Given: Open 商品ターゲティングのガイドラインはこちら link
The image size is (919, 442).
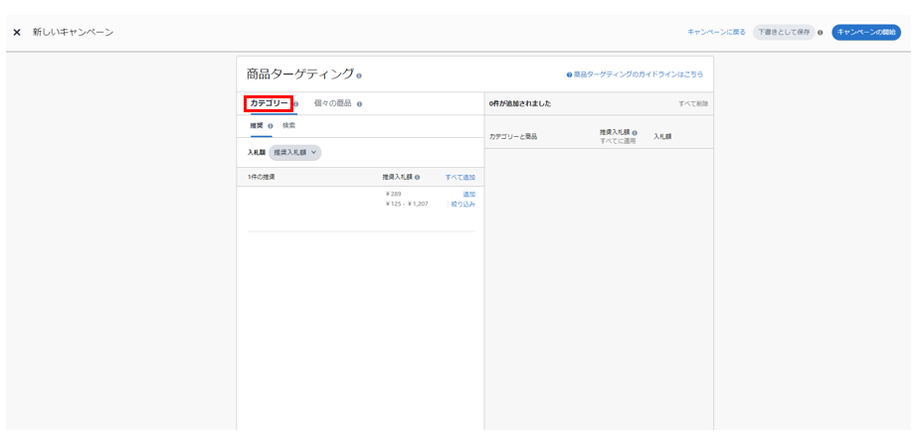Looking at the screenshot, I should [639, 74].
